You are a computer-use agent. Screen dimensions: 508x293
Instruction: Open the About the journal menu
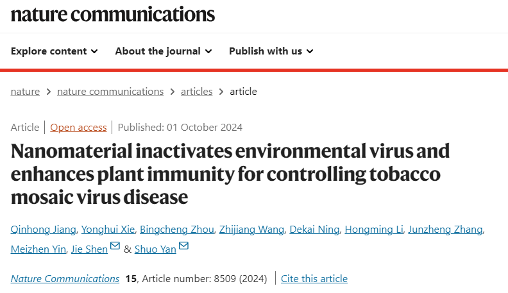point(164,51)
